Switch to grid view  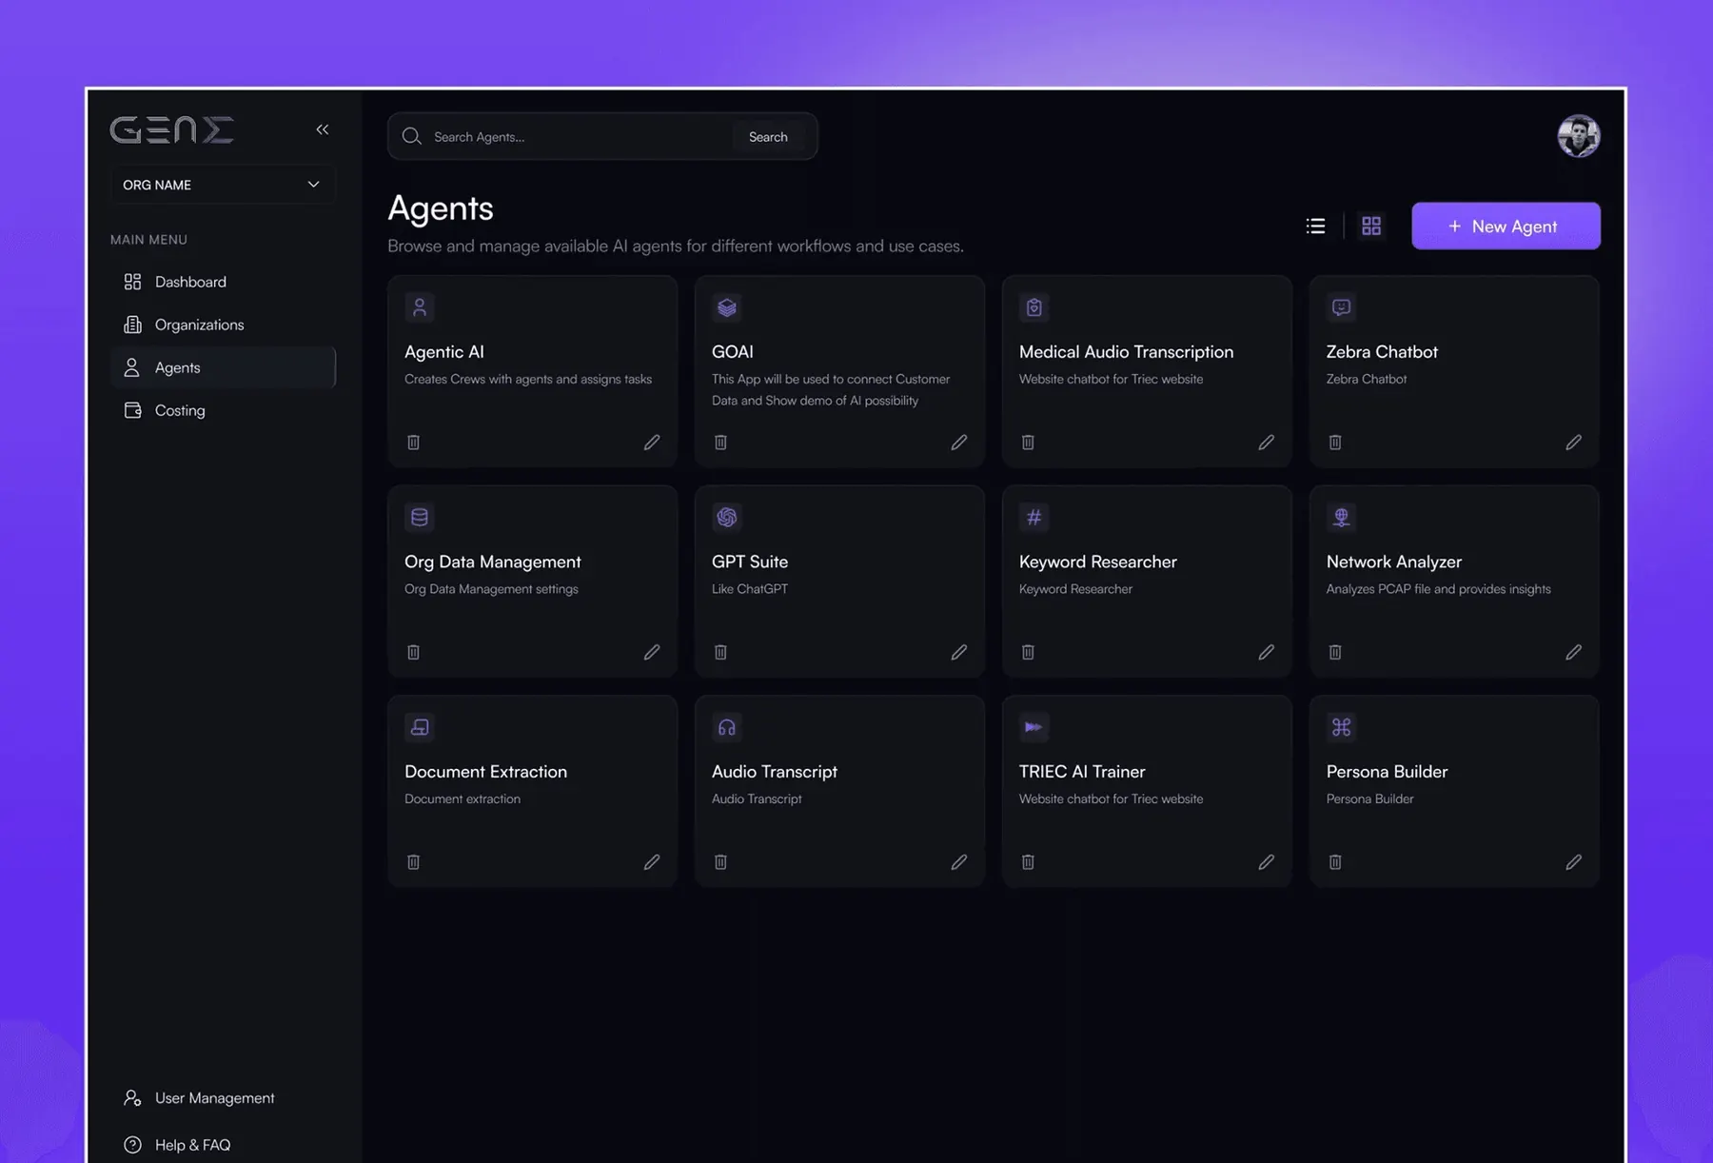pos(1371,226)
